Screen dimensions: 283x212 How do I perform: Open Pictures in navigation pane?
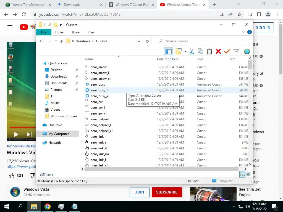coord(56,90)
